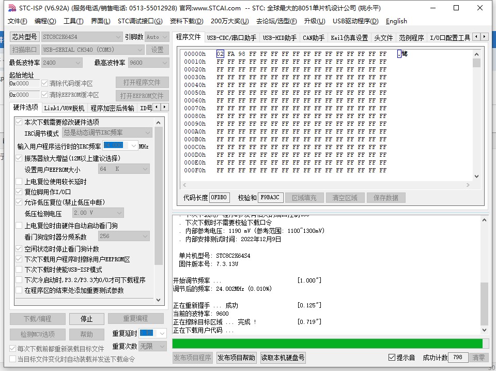Click log output scroll up arrow
Viewport: 496px width, 371px height.
[484, 220]
